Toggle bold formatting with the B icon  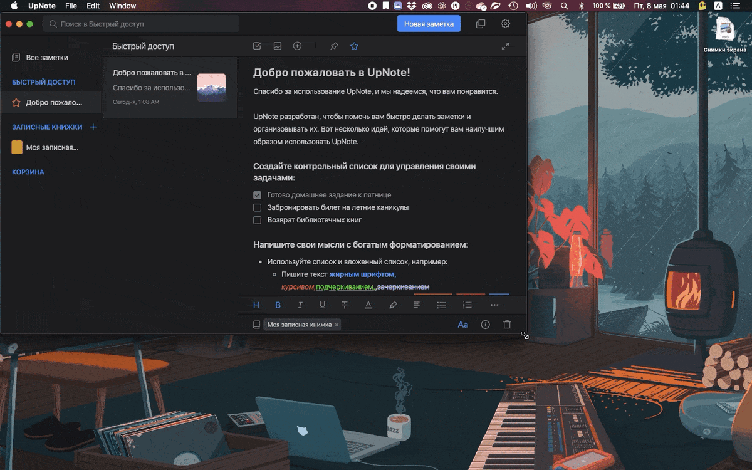278,305
